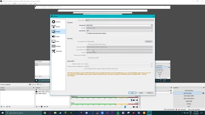This screenshot has height=115, width=205.
Task: Open the Scene Collection menu
Action: (23, 4)
